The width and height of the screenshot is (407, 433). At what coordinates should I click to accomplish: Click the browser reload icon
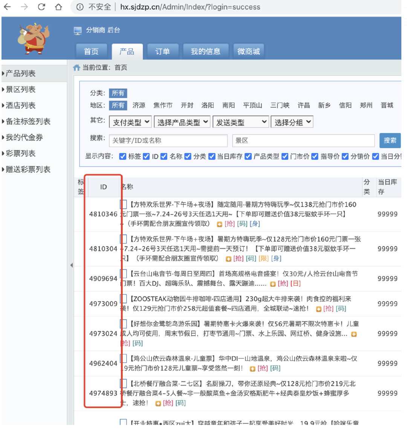(x=41, y=7)
